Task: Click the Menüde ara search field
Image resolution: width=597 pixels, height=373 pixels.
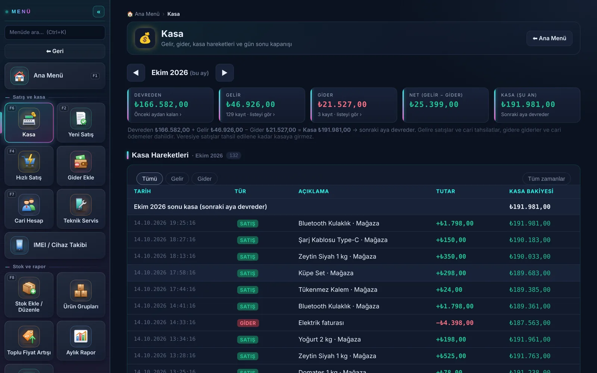Action: coord(55,32)
